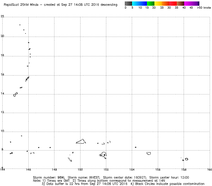Click the longitude axis label '158'
This screenshot has height=186, width=212.
pos(184,169)
